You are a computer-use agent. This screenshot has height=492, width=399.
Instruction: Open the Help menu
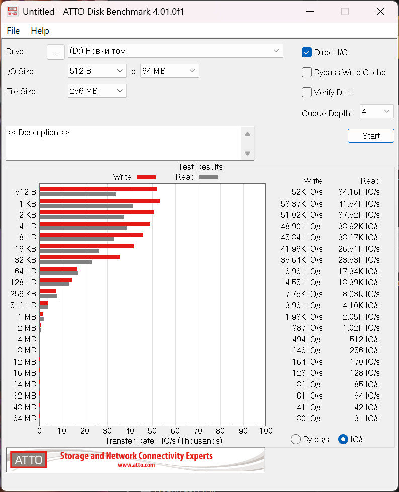[40, 31]
